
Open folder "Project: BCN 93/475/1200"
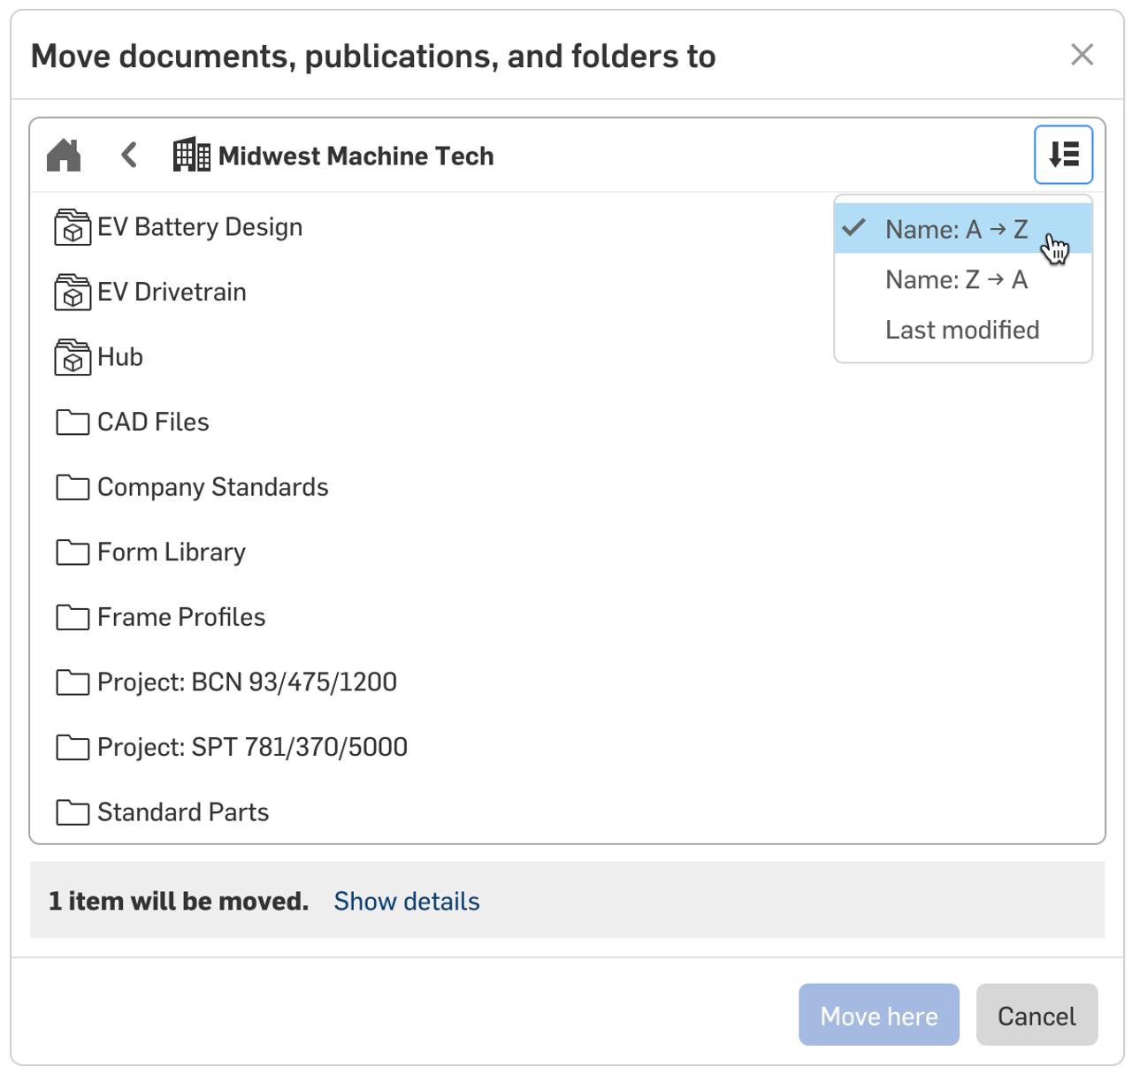click(x=247, y=682)
